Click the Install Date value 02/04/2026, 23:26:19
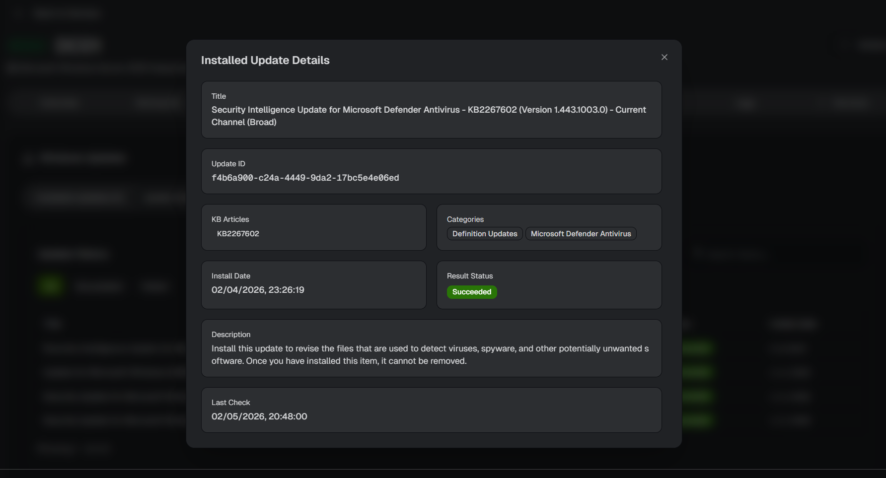Viewport: 886px width, 478px height. pos(258,290)
